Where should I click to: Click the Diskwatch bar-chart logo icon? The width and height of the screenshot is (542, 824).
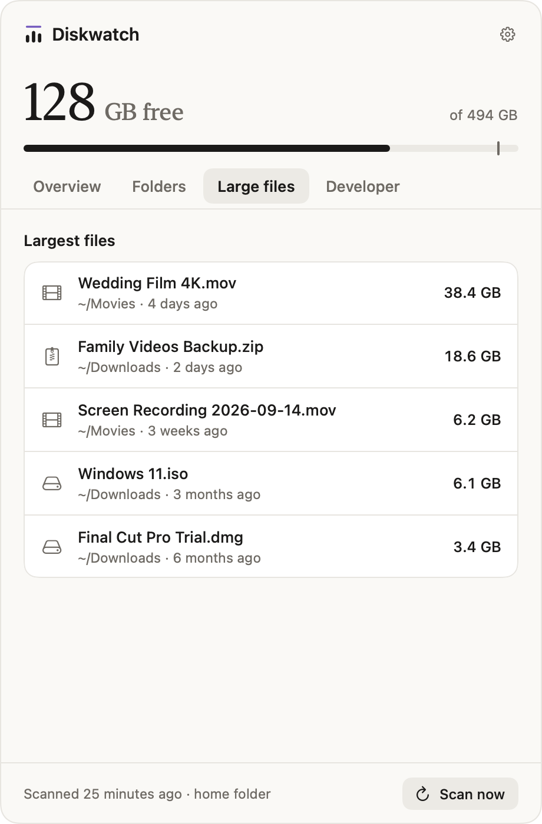[34, 34]
